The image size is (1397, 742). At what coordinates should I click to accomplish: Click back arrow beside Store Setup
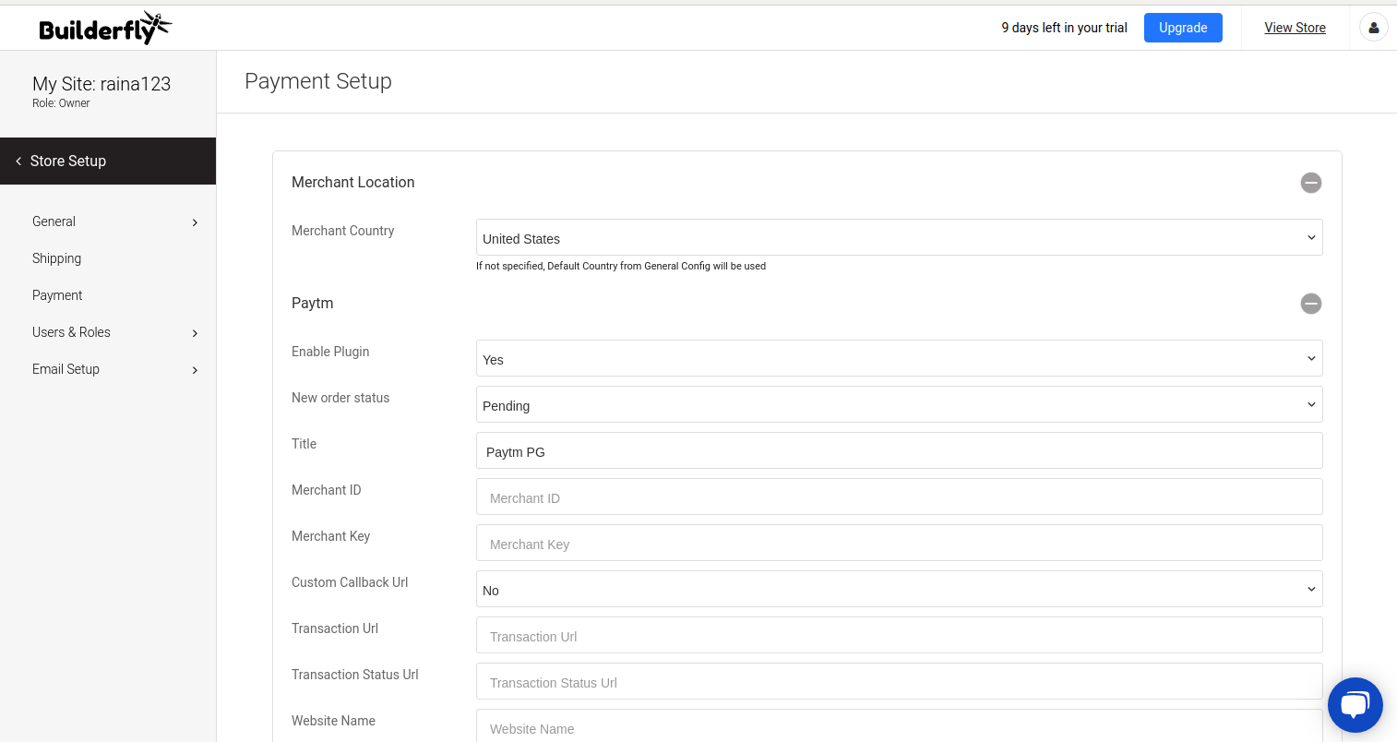pos(18,162)
